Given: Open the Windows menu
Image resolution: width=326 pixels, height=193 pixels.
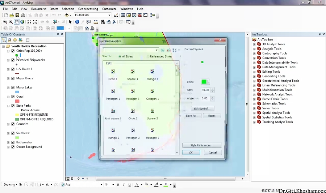Looking at the screenshot, I should (x=127, y=9).
